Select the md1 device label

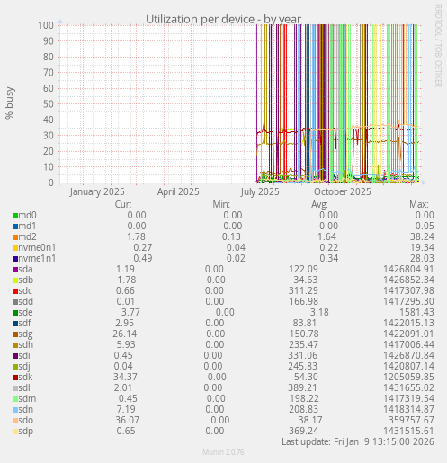27,226
